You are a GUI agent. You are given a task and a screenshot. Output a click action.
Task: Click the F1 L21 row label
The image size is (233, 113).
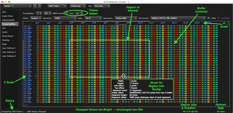pyautogui.click(x=27, y=26)
